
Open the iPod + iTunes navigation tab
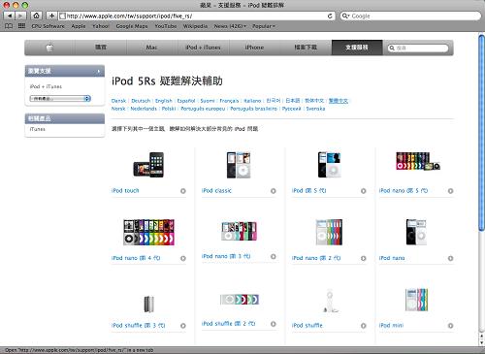203,48
